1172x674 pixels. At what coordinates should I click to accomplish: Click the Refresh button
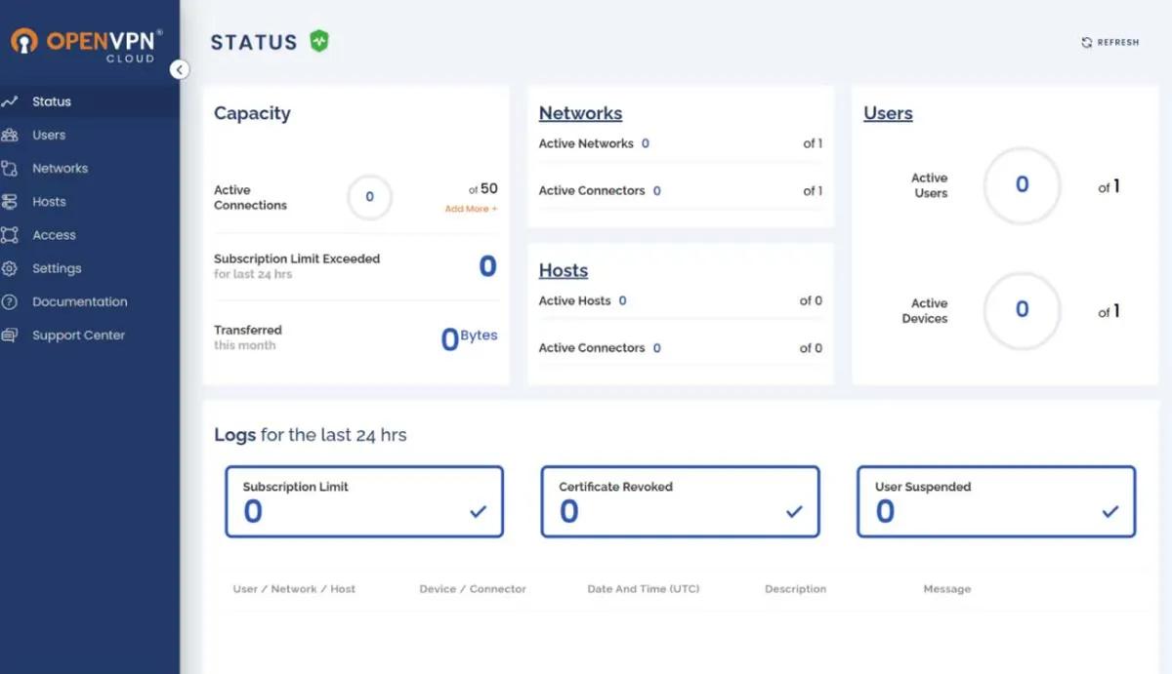1110,42
